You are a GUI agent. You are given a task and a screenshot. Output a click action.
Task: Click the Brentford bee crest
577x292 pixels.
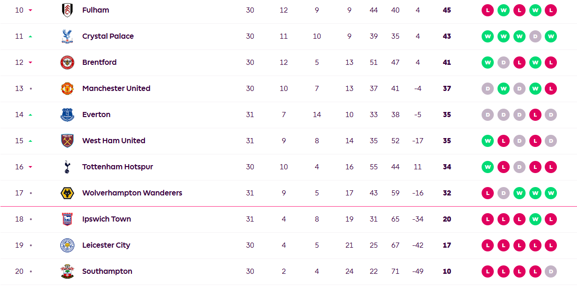tap(67, 63)
